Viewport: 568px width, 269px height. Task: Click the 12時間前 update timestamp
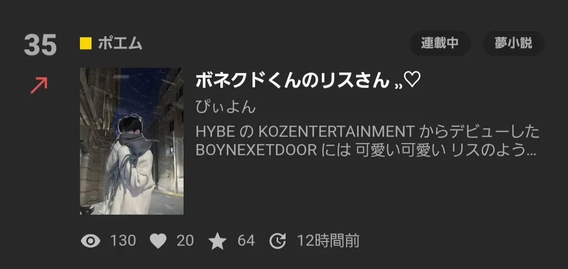pyautogui.click(x=328, y=241)
